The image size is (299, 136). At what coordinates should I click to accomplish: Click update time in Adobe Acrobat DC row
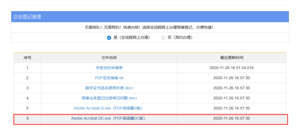[x=232, y=118]
